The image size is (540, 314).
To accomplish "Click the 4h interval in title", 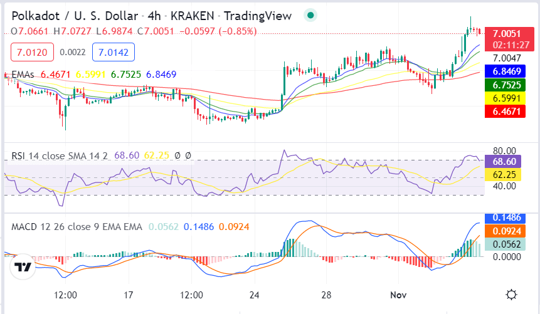I will tap(154, 16).
